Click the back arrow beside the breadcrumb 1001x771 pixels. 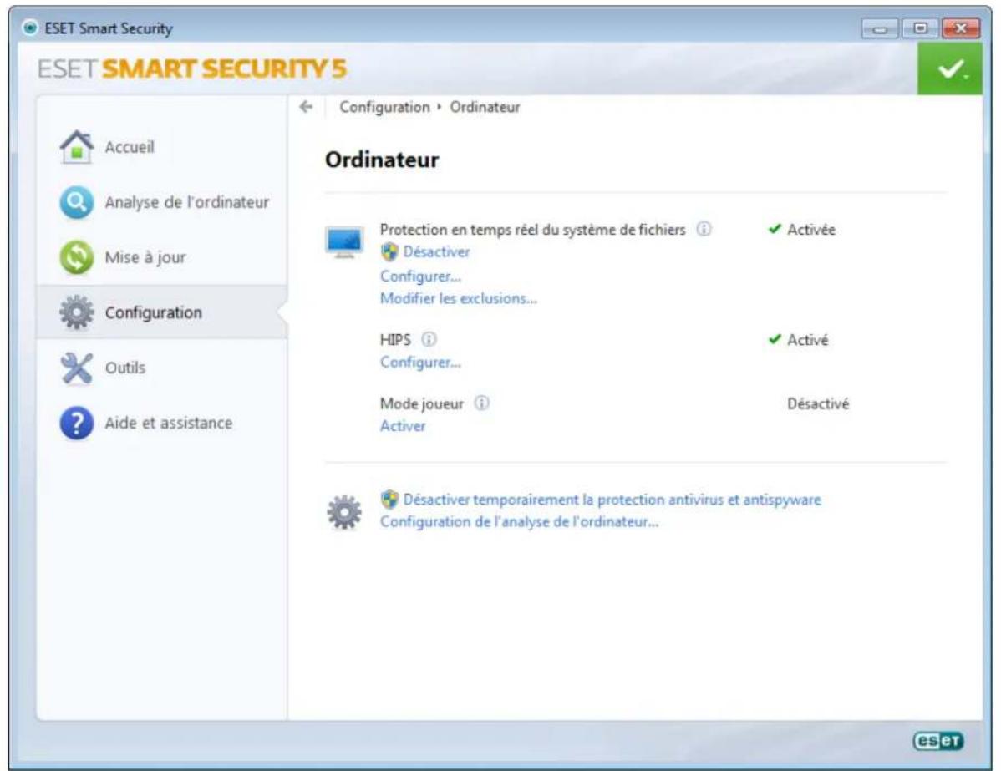pos(307,107)
